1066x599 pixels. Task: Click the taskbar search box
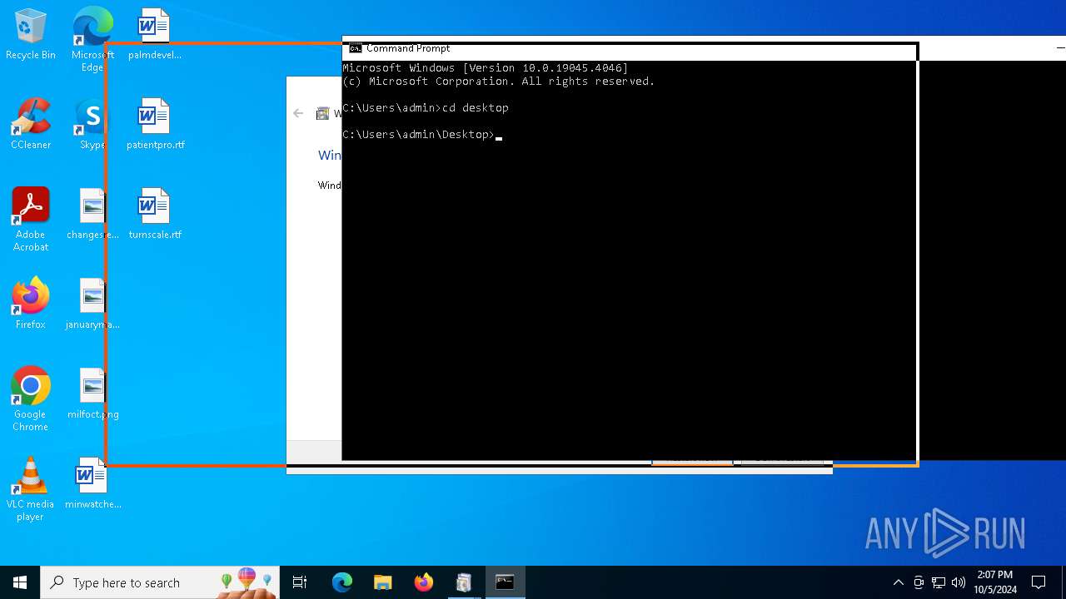(x=160, y=582)
